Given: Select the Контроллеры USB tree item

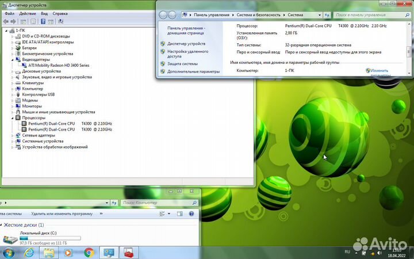Looking at the screenshot, I should tap(39, 94).
